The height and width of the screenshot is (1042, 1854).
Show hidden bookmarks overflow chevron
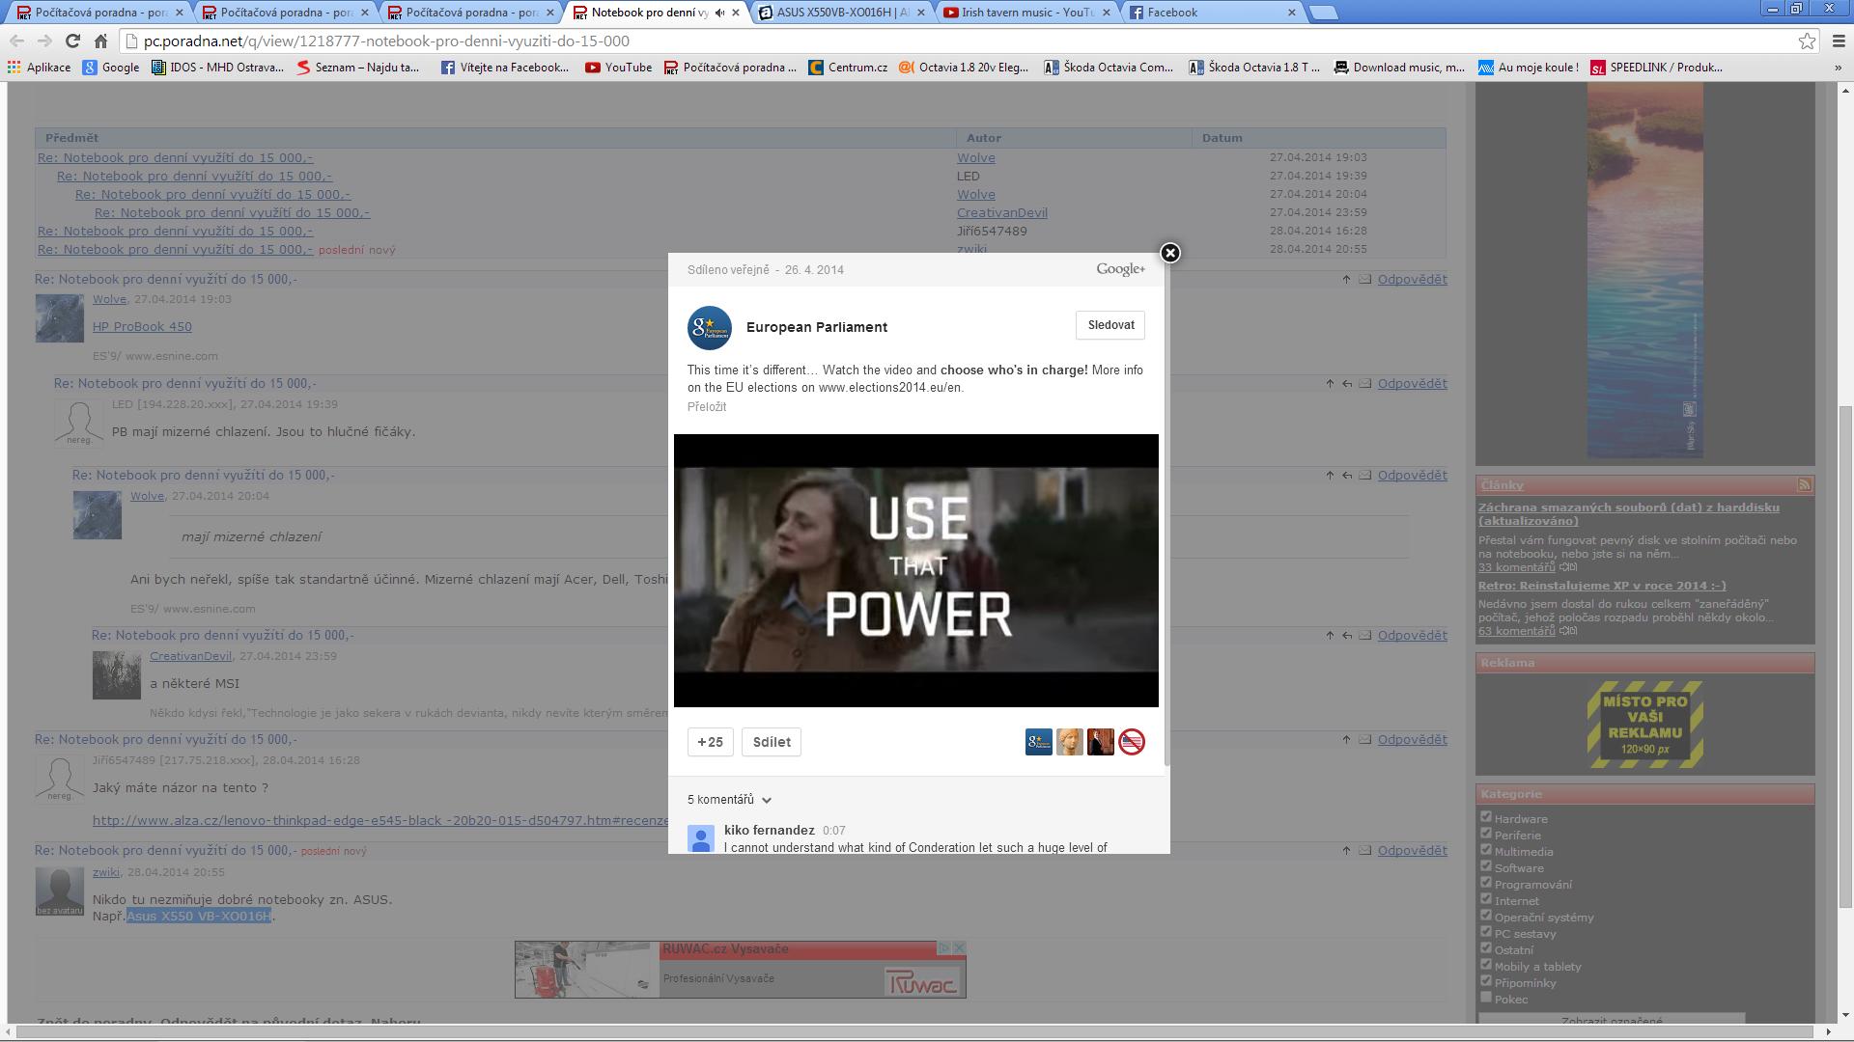[1837, 68]
